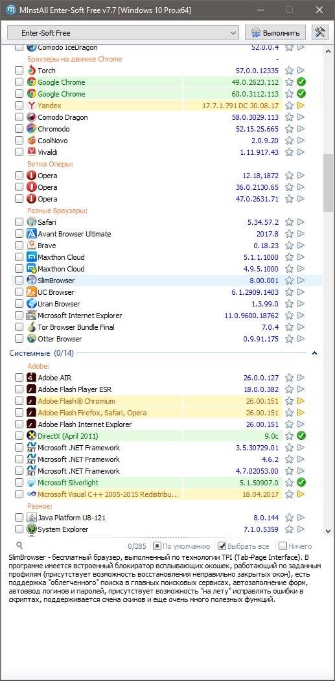Click the search magnifier icon

pos(19,546)
